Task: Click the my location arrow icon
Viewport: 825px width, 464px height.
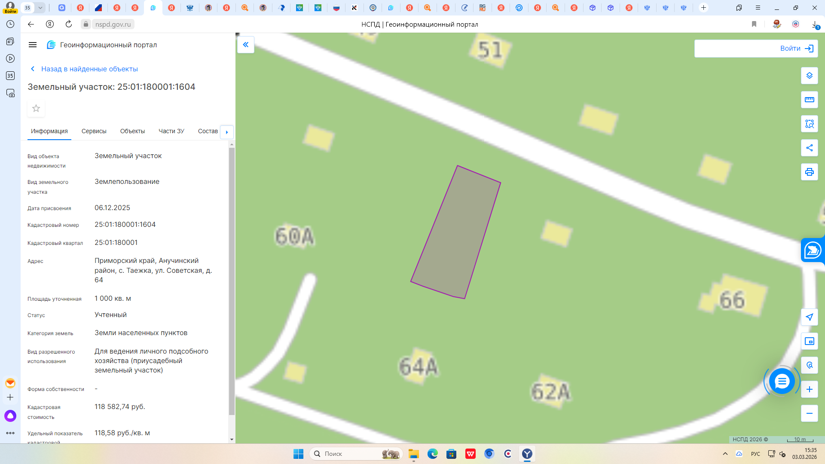Action: click(x=809, y=317)
